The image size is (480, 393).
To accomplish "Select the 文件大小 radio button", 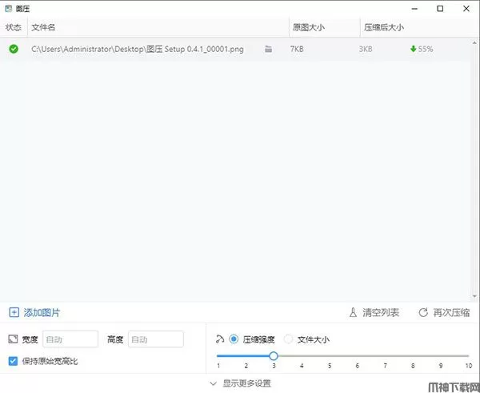I will pyautogui.click(x=288, y=339).
